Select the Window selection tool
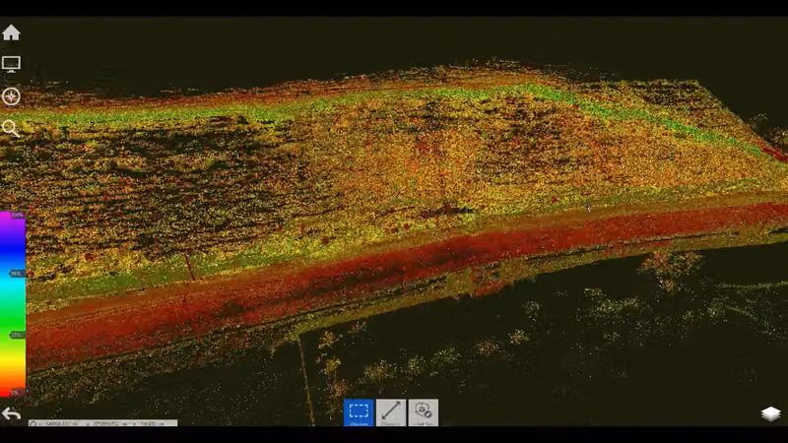 359,412
